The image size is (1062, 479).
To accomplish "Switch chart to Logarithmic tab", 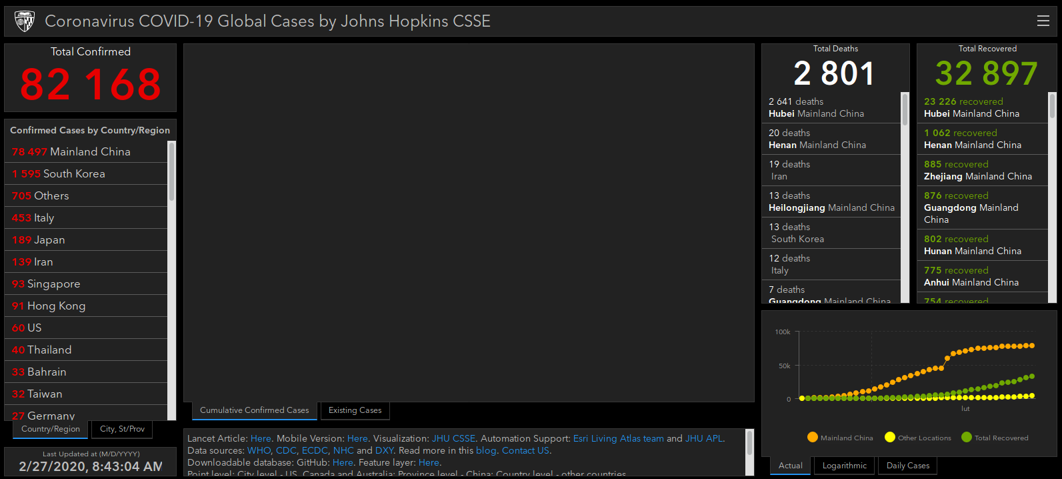I will point(845,466).
